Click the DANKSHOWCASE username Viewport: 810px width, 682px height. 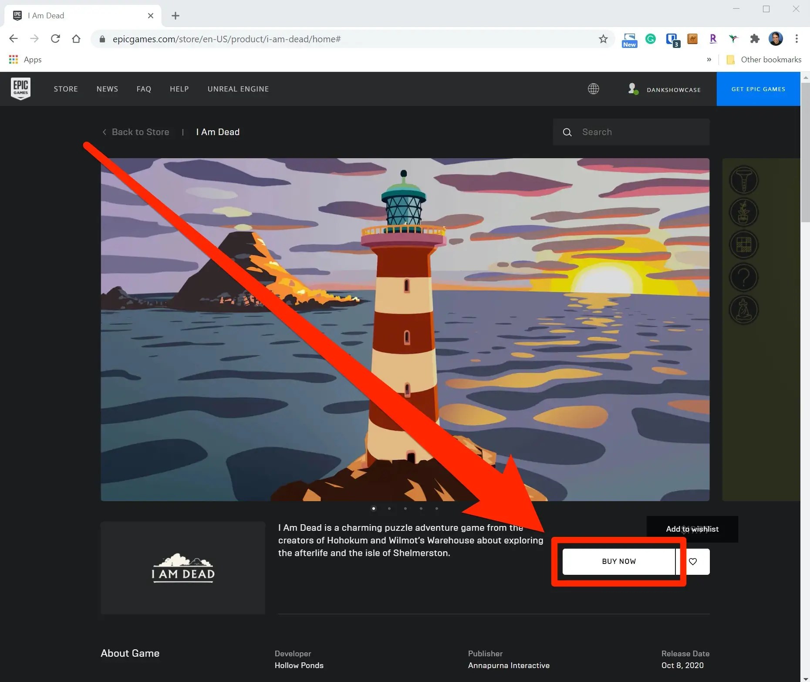[x=674, y=90]
